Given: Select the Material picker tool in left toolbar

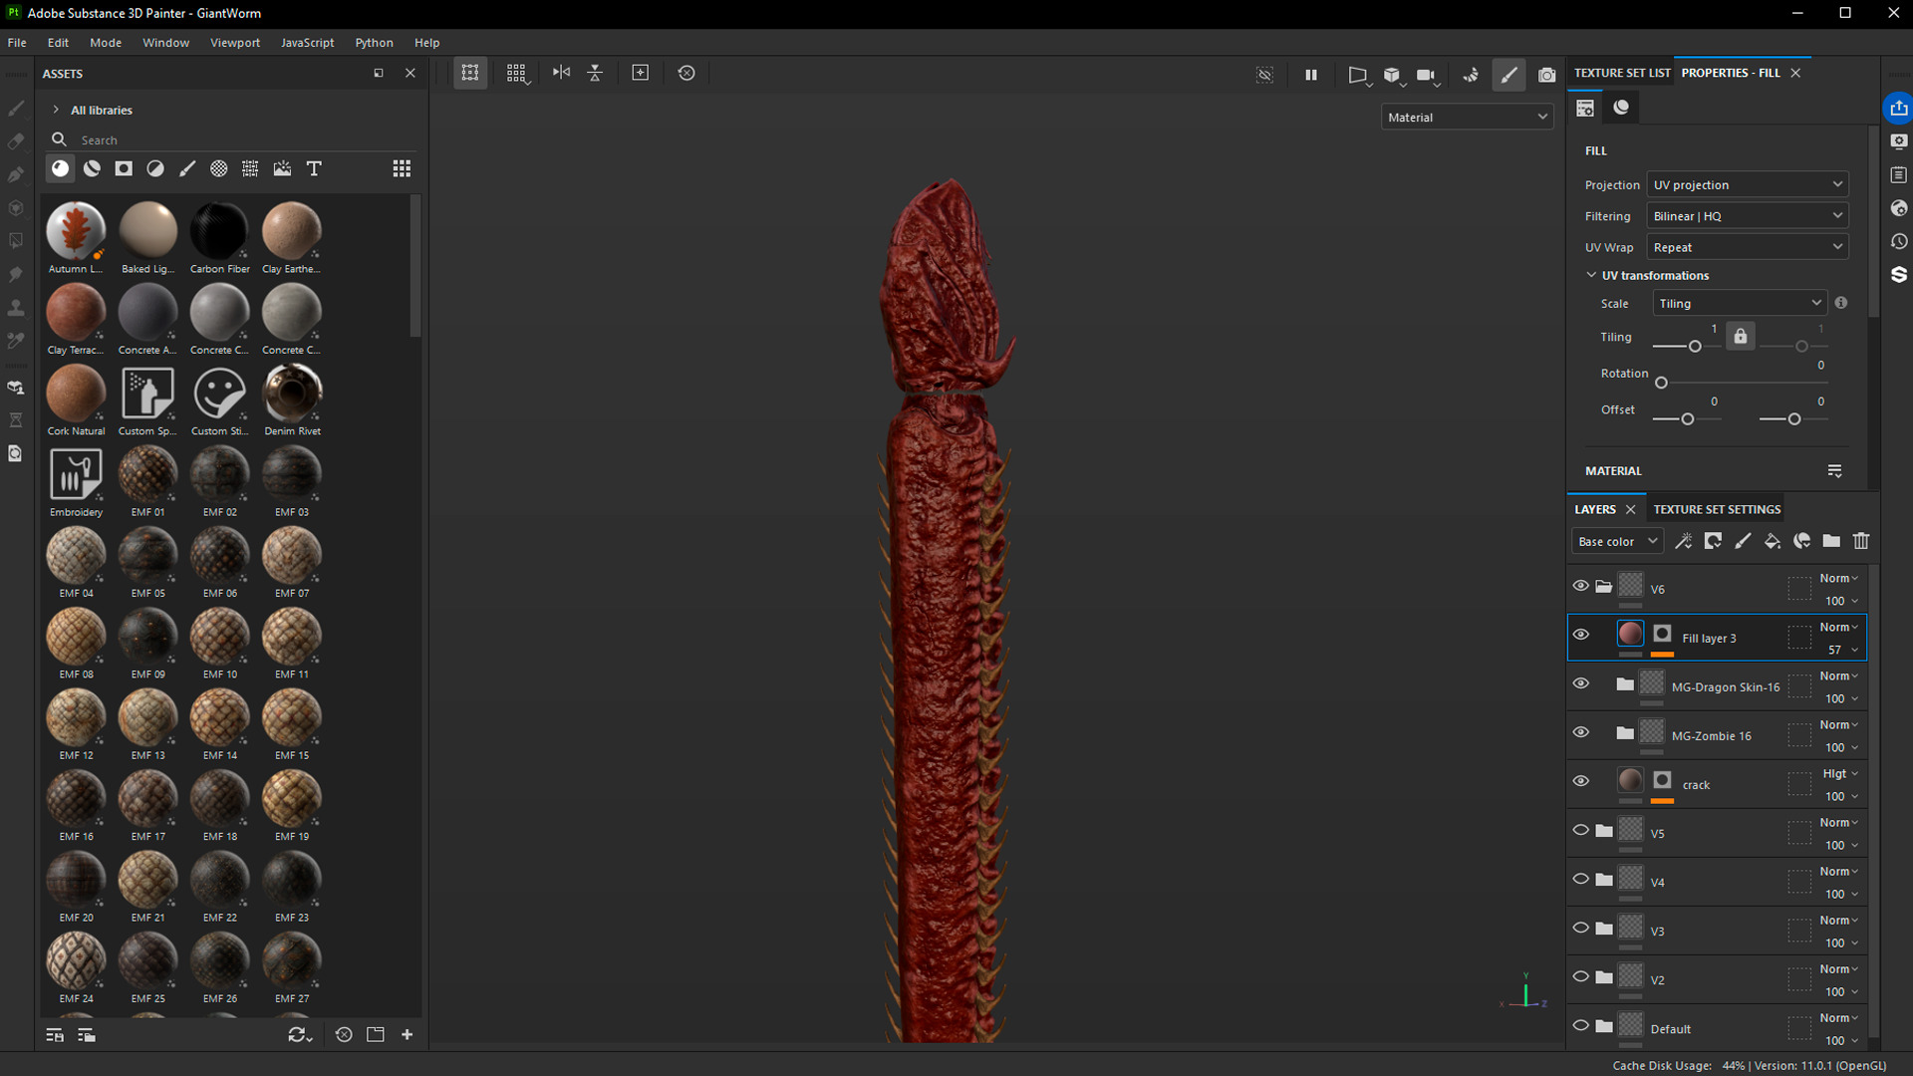Looking at the screenshot, I should (x=16, y=341).
